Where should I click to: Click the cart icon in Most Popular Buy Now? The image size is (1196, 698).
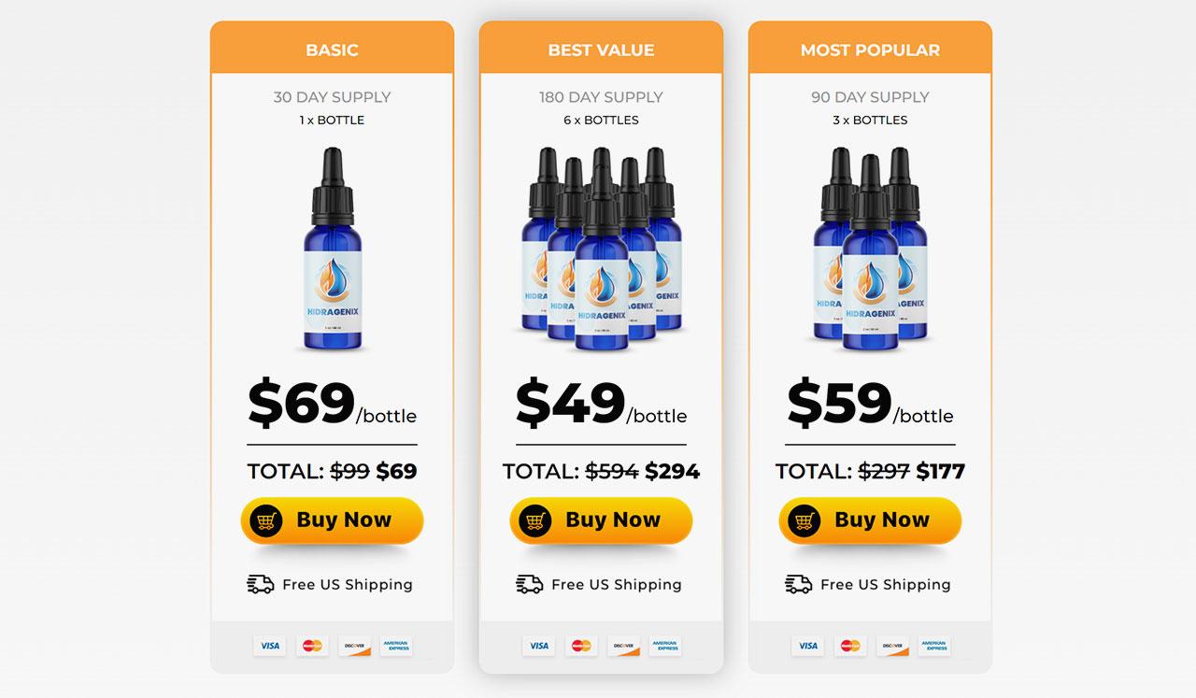(x=804, y=520)
